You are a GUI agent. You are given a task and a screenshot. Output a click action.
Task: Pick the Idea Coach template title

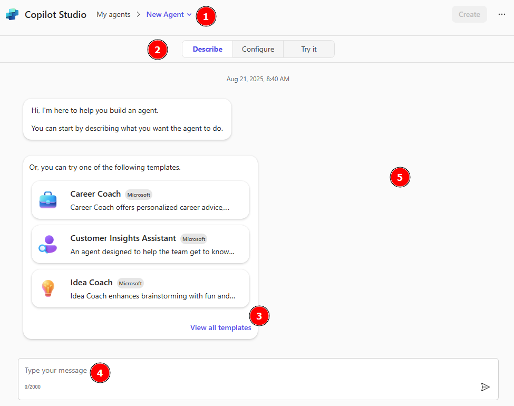pyautogui.click(x=91, y=283)
